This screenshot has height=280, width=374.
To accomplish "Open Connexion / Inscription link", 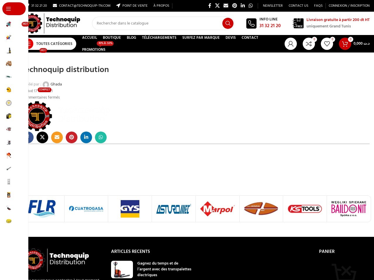I will coord(349,6).
